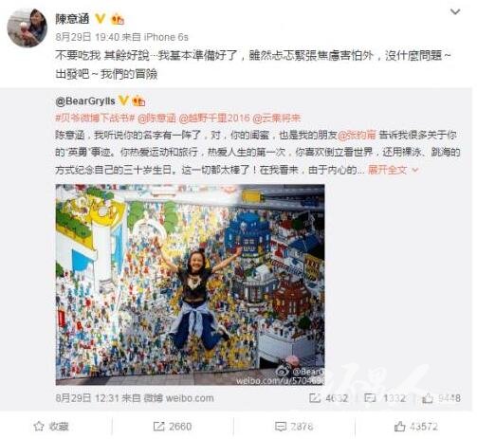Click the @越野千里2016 mention
The image size is (477, 439).
click(x=214, y=119)
